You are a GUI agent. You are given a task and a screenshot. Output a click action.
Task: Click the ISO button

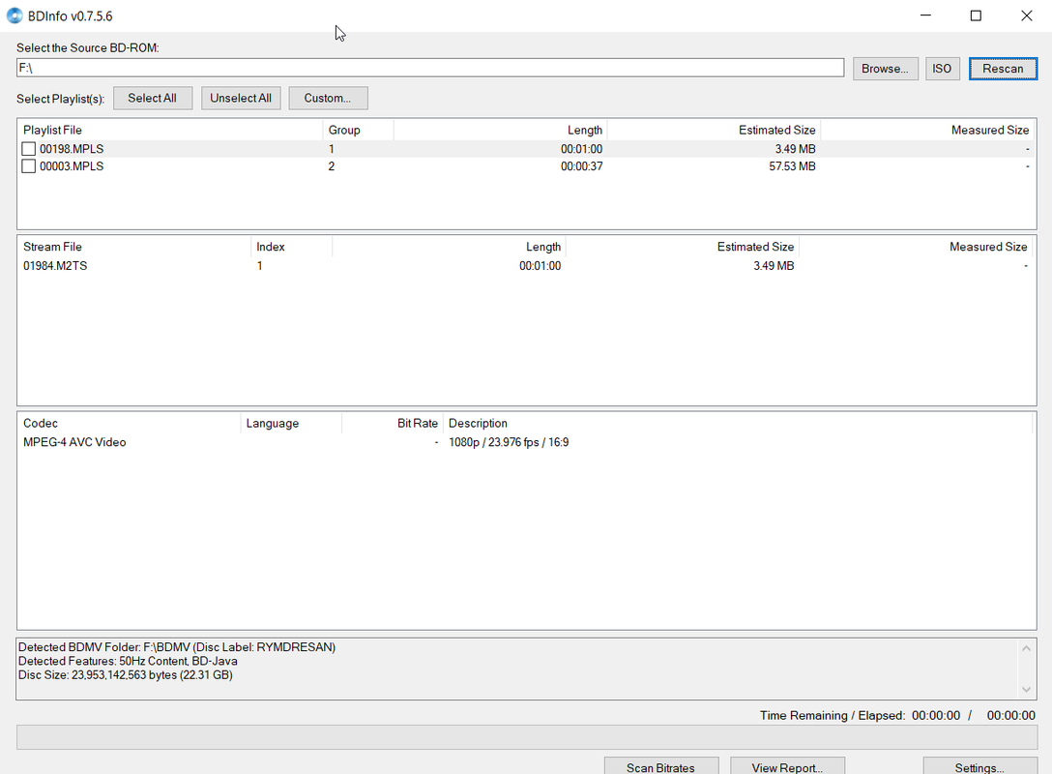click(942, 69)
